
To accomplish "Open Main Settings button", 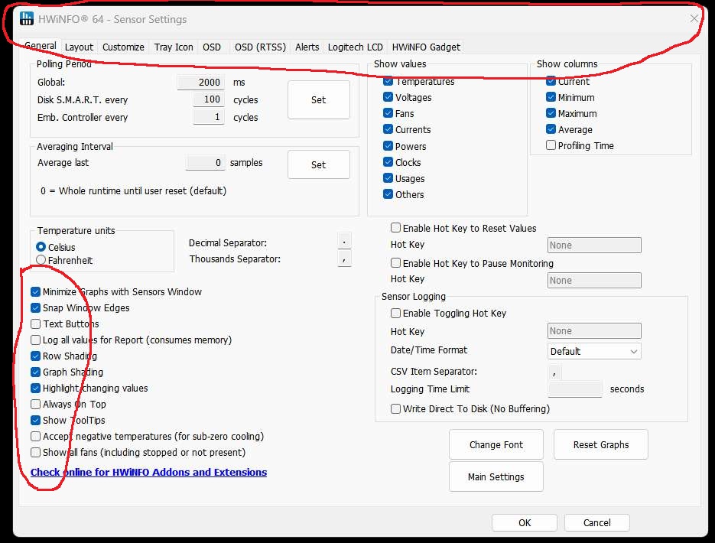I will (496, 477).
